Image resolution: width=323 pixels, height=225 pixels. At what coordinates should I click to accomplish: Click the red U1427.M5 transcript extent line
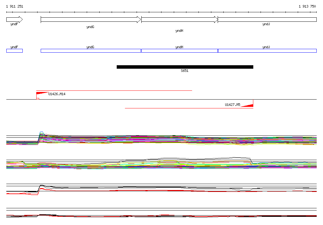(x=189, y=108)
